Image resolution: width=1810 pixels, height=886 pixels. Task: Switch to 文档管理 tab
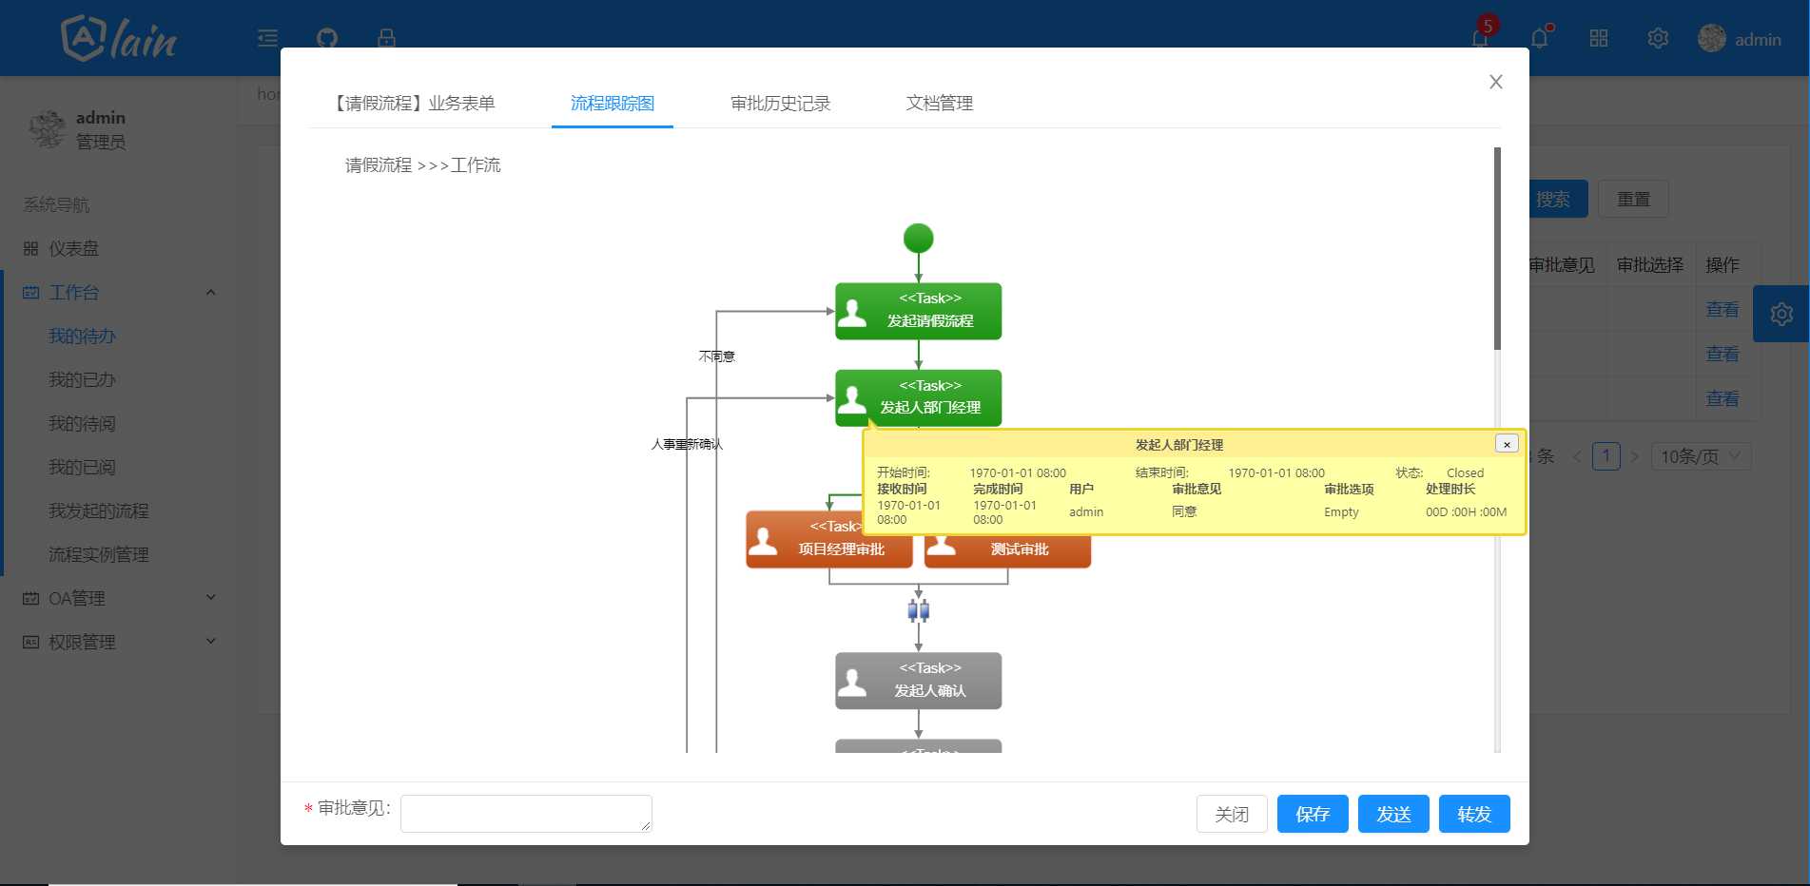pyautogui.click(x=939, y=103)
